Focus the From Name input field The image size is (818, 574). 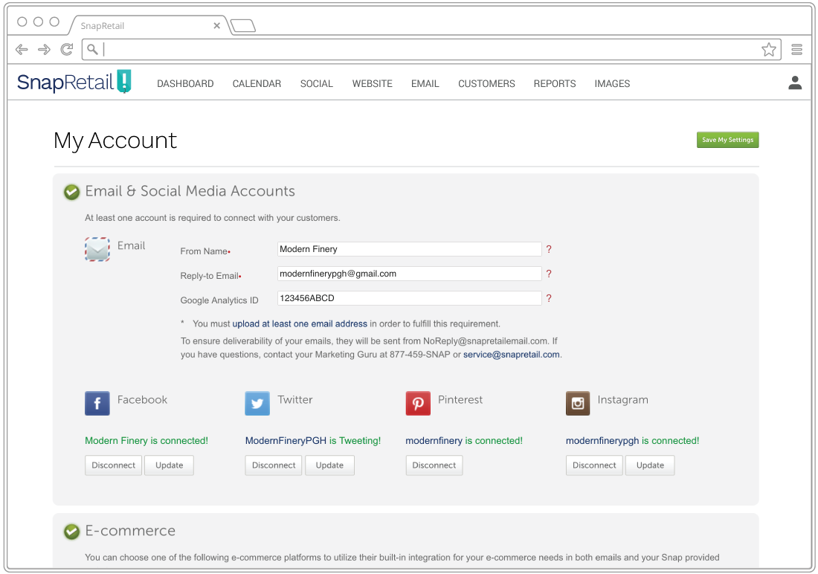[x=409, y=249]
